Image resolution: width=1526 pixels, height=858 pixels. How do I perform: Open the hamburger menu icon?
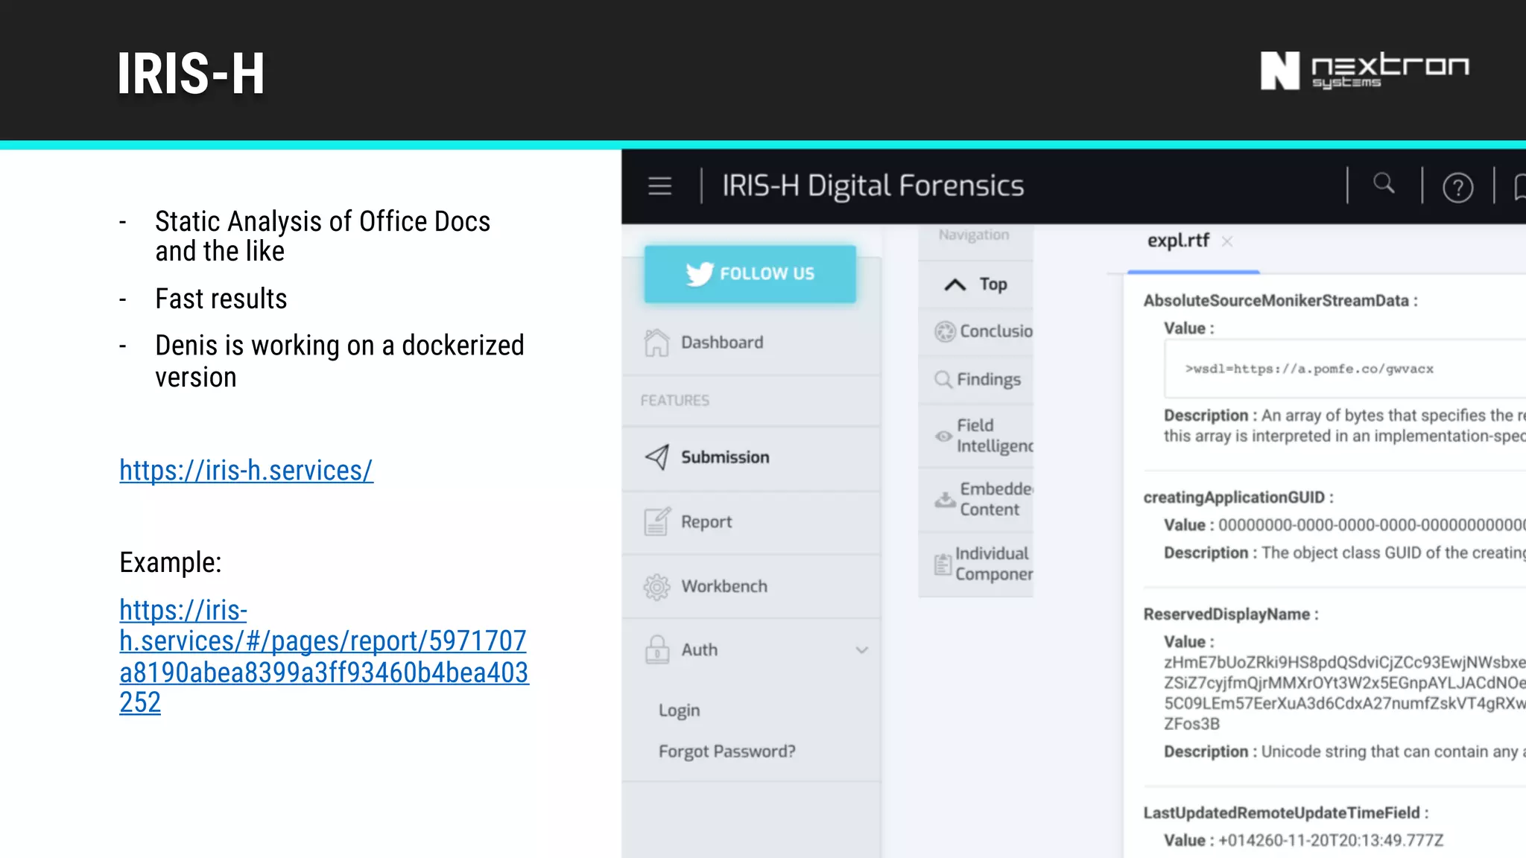click(x=659, y=185)
